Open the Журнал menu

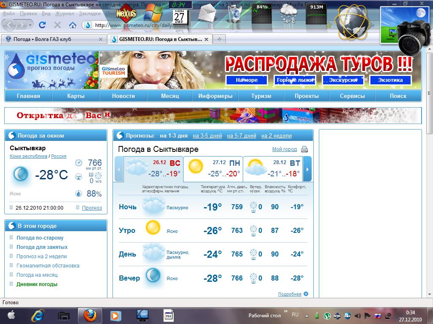(65, 13)
